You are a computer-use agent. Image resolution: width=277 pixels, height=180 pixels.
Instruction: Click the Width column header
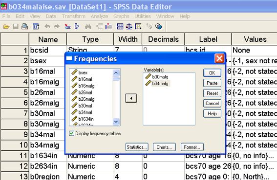coord(128,39)
